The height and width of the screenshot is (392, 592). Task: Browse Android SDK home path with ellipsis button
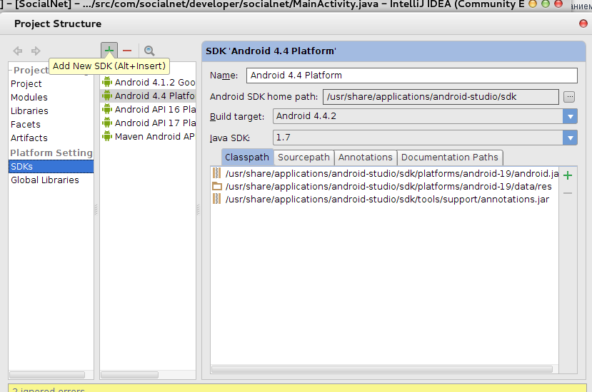[569, 97]
